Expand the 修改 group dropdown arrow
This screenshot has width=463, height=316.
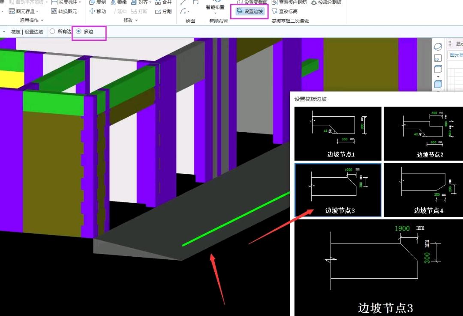(136, 21)
